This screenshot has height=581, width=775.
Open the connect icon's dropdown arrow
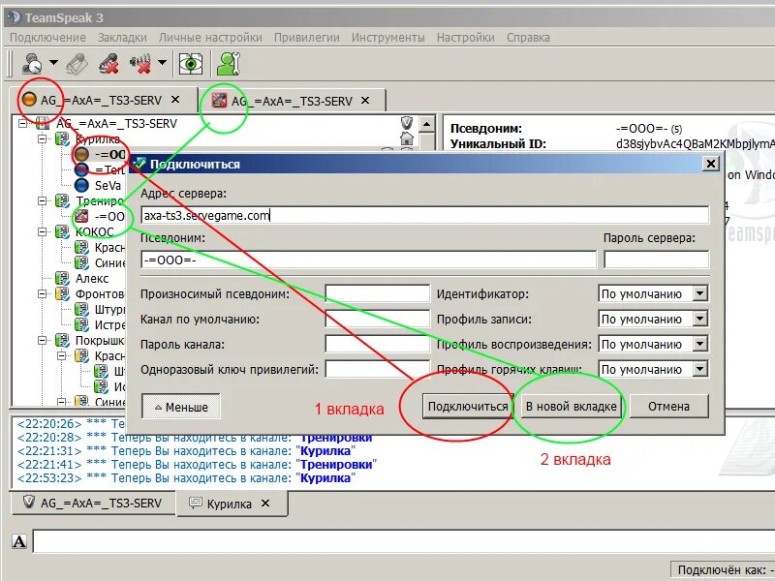pyautogui.click(x=53, y=63)
